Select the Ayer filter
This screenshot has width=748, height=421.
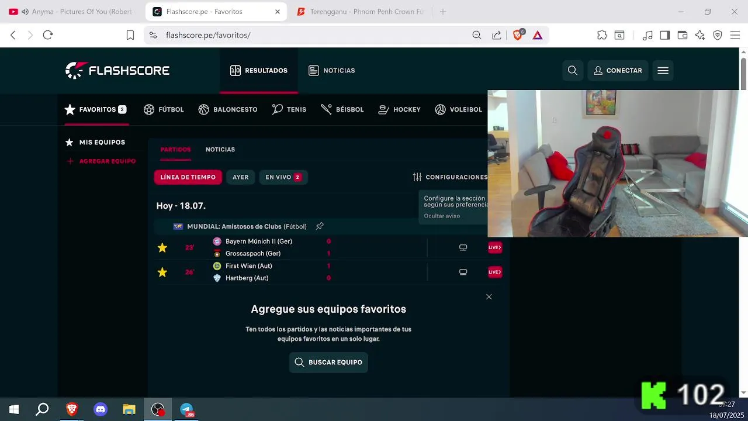(x=241, y=177)
